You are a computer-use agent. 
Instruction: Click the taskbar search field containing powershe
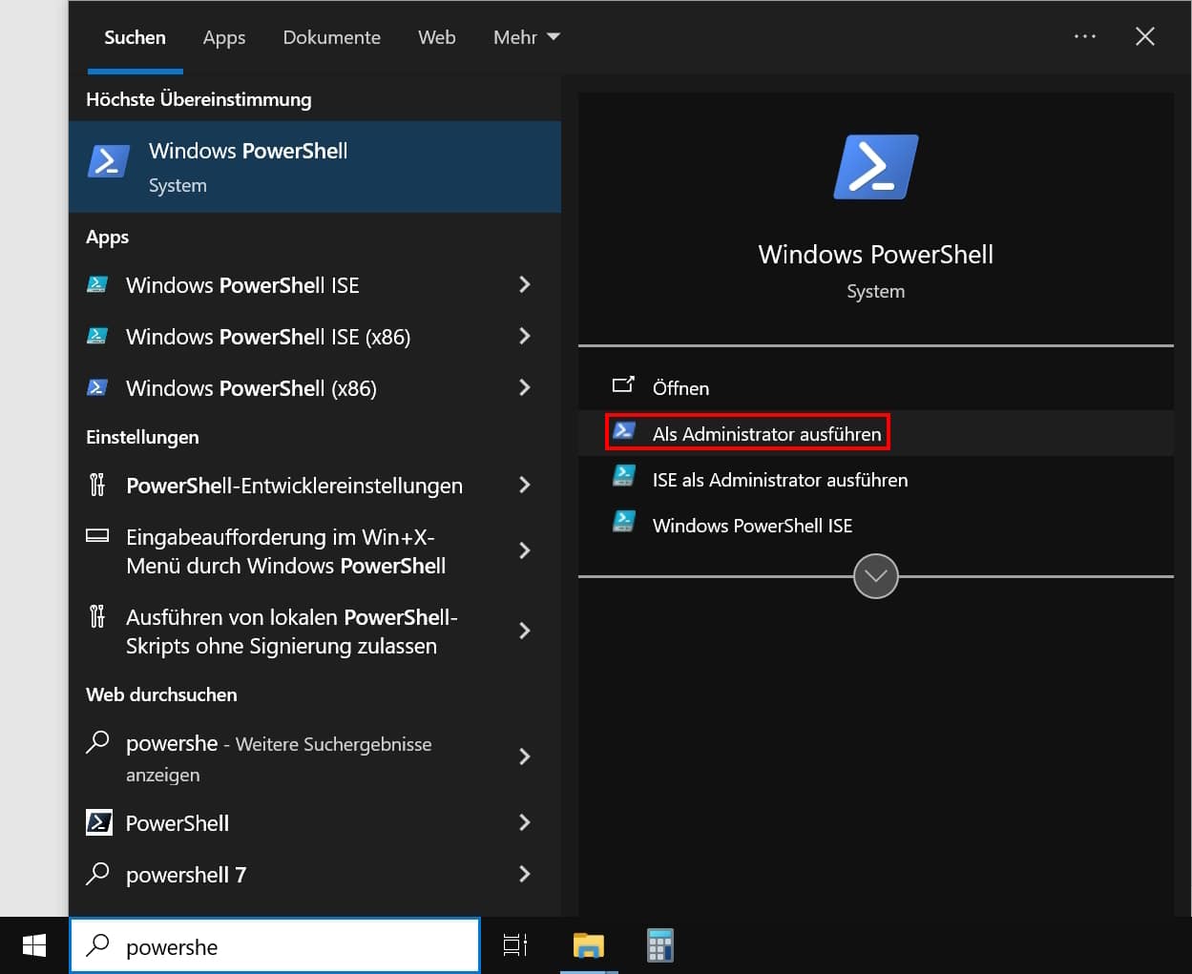point(275,945)
